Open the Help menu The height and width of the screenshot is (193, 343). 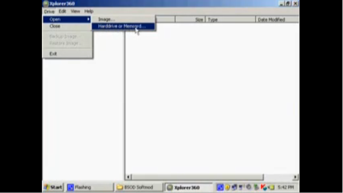(x=89, y=11)
